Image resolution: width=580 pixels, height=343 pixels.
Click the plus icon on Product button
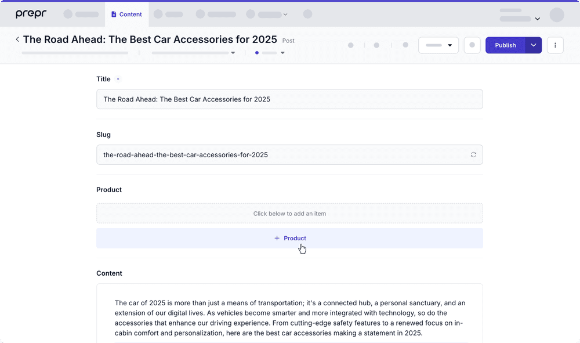(x=277, y=239)
